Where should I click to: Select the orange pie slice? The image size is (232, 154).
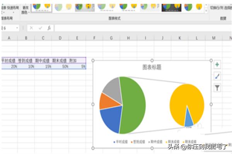(x=107, y=102)
